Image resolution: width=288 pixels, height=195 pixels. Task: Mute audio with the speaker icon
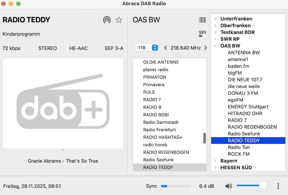(229, 186)
